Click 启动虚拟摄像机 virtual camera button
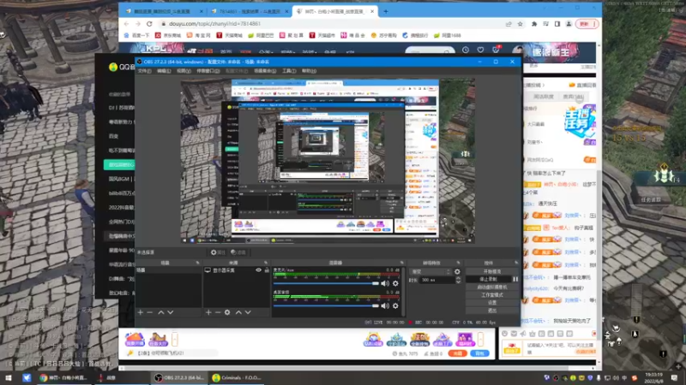 [x=492, y=287]
